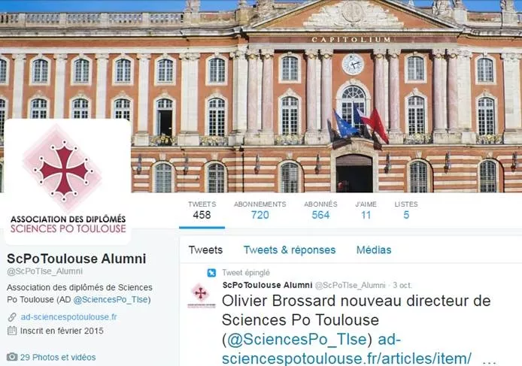Open the 3 oct. tweet timestamp
This screenshot has height=366, width=522.
coord(402,285)
